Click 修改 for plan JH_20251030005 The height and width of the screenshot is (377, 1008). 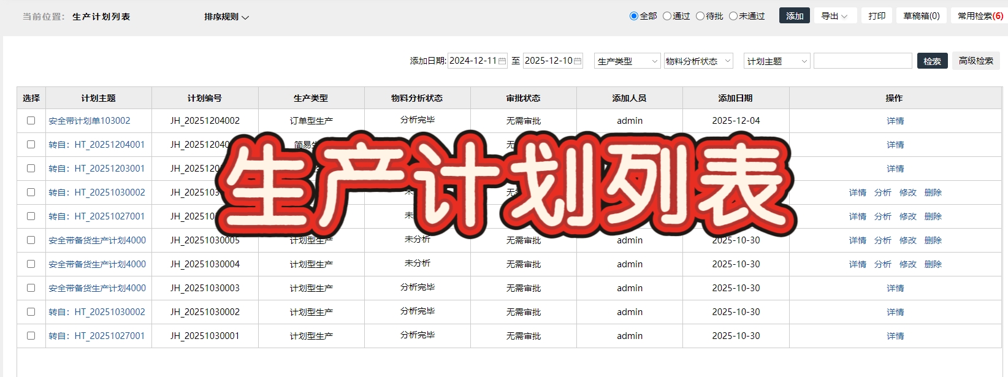pyautogui.click(x=907, y=240)
